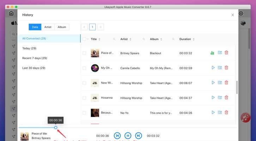Tick the checkbox for Ne-Yo row
Image resolution: width=256 pixels, height=141 pixels.
pyautogui.click(x=84, y=113)
